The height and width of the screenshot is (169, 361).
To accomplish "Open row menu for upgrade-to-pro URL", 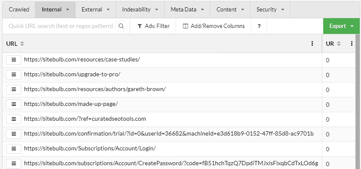I will 14,75.
